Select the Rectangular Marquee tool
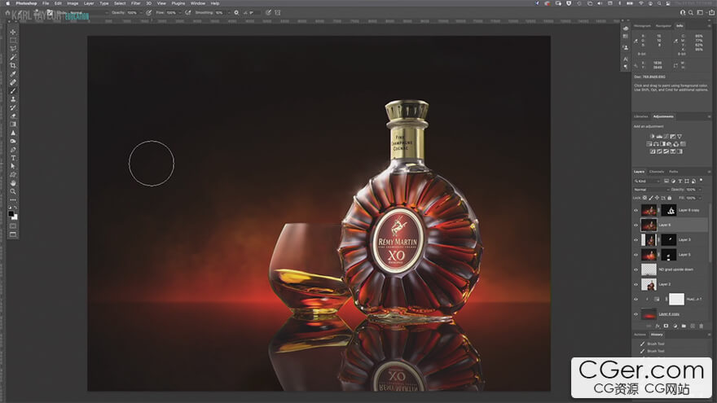 pyautogui.click(x=13, y=40)
